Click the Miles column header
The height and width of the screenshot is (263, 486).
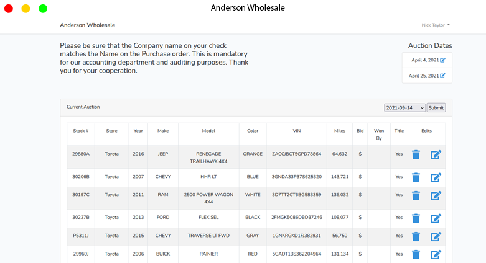pos(340,131)
